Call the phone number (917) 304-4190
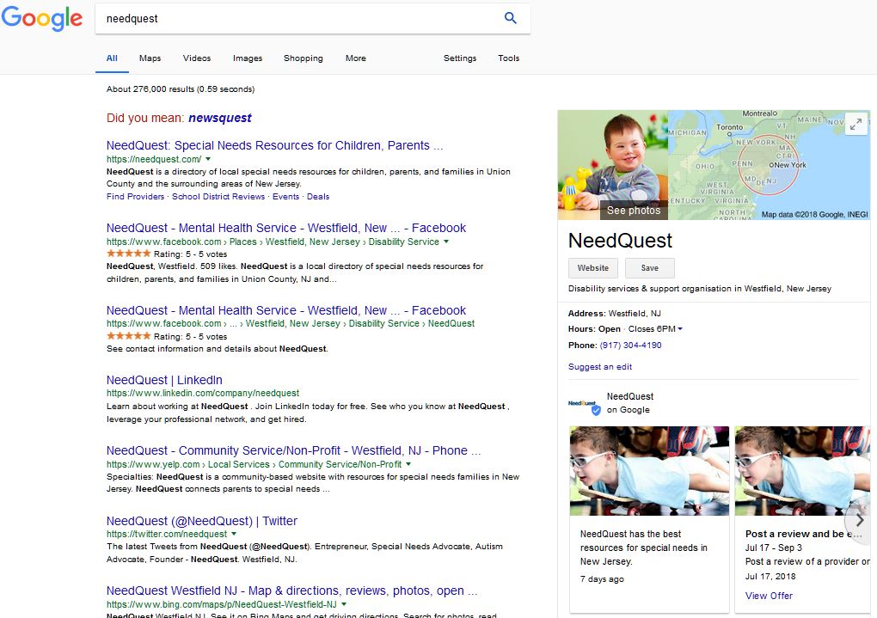This screenshot has width=877, height=618. click(630, 345)
